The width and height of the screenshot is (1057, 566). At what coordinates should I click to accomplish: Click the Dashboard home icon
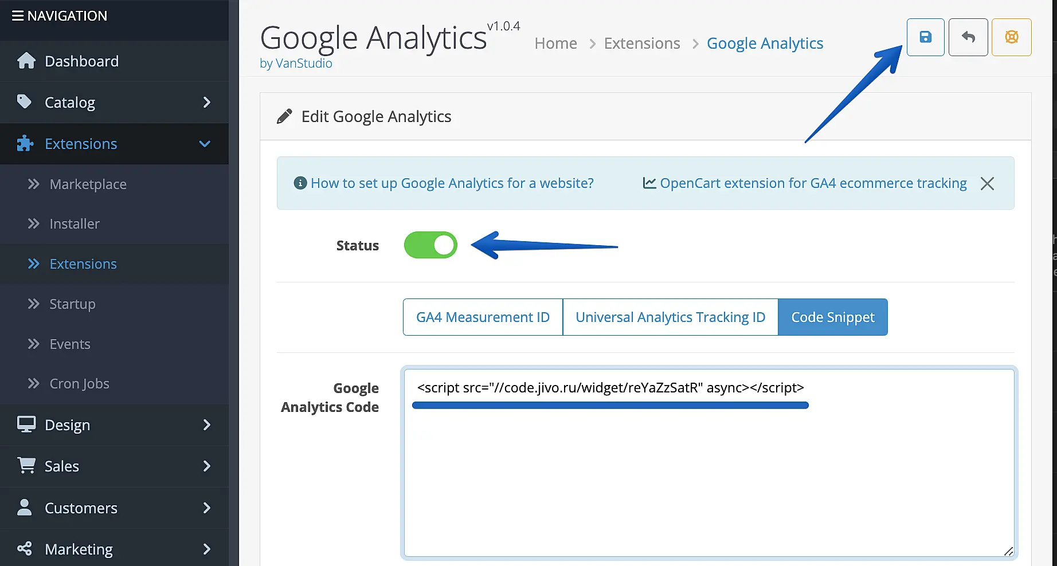(26, 61)
